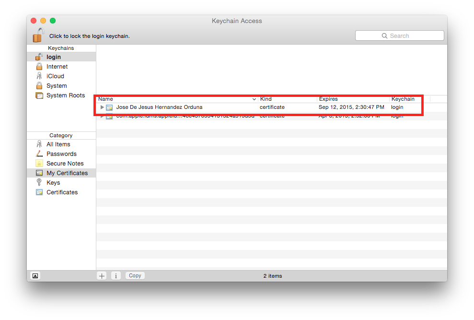The height and width of the screenshot is (320, 474).
Task: Select the iCloud keychain icon
Action: pos(39,76)
